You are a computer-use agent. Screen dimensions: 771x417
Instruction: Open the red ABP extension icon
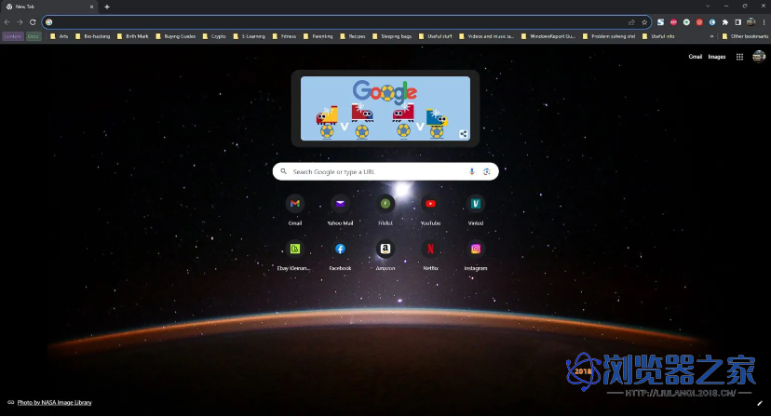673,22
